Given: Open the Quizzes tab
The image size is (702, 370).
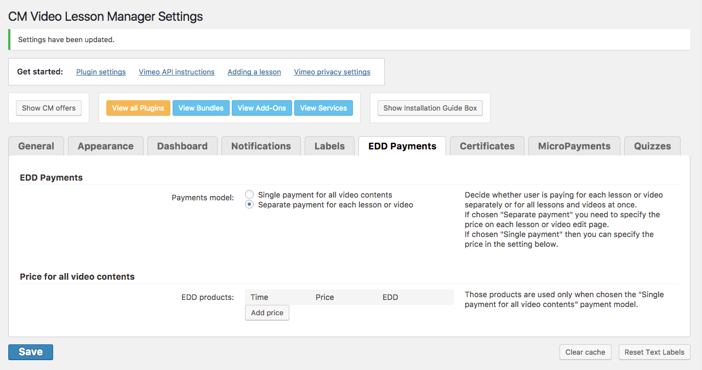Looking at the screenshot, I should coord(652,146).
